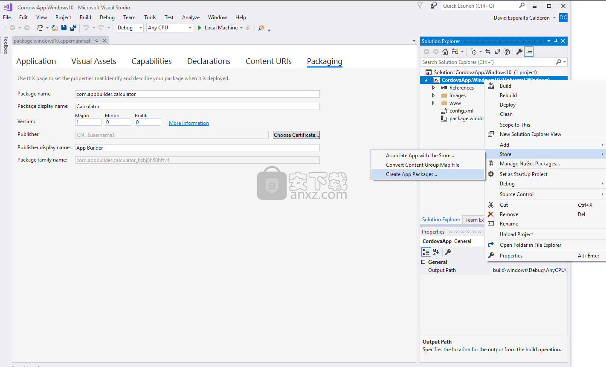Screen dimensions: 606x367
Task: Click the Categorized view icon in Properties
Action: (x=426, y=252)
